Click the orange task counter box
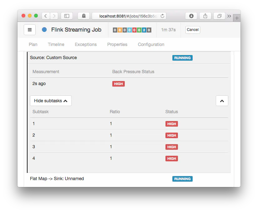Viewport: 258px width, 212px height. tap(120, 30)
